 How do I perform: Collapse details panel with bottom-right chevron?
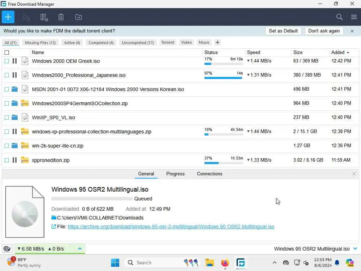355,249
